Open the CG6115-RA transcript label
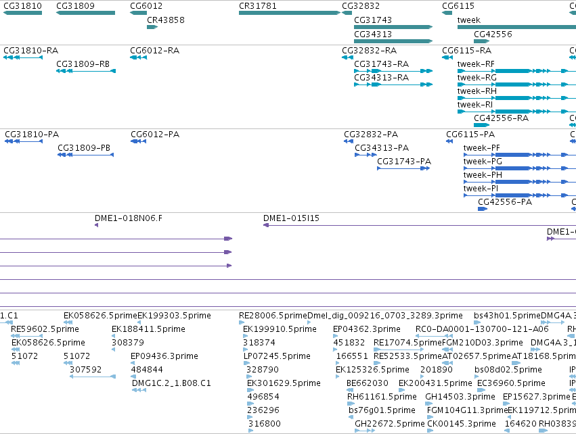This screenshot has width=576, height=434. (466, 50)
